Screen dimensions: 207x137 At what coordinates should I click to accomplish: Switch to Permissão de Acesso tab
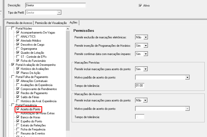point(19,23)
